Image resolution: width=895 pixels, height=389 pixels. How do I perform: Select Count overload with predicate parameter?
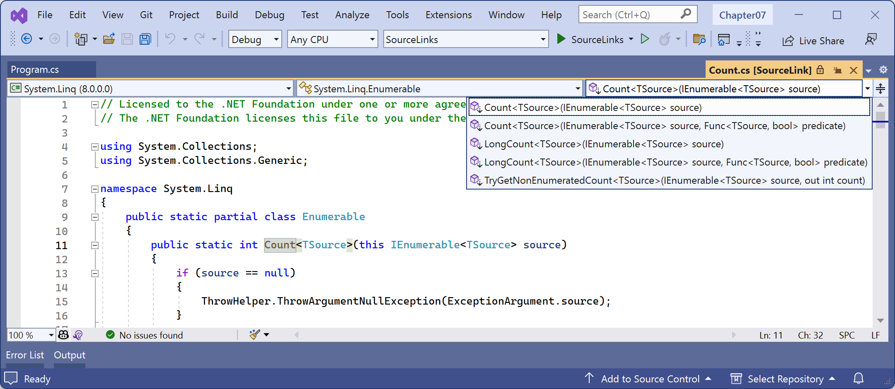[x=670, y=126]
